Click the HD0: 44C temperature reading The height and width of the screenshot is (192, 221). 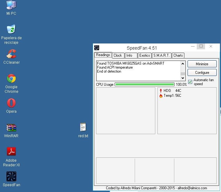(173, 91)
